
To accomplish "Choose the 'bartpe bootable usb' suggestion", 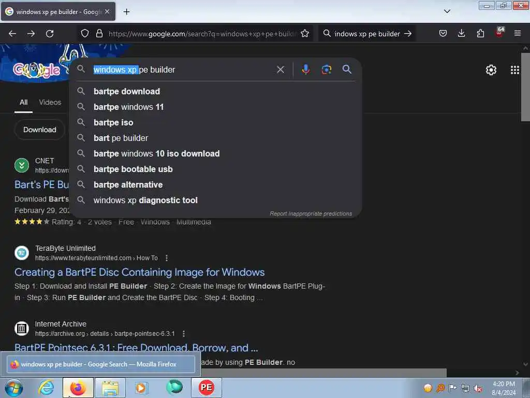I will [215, 169].
